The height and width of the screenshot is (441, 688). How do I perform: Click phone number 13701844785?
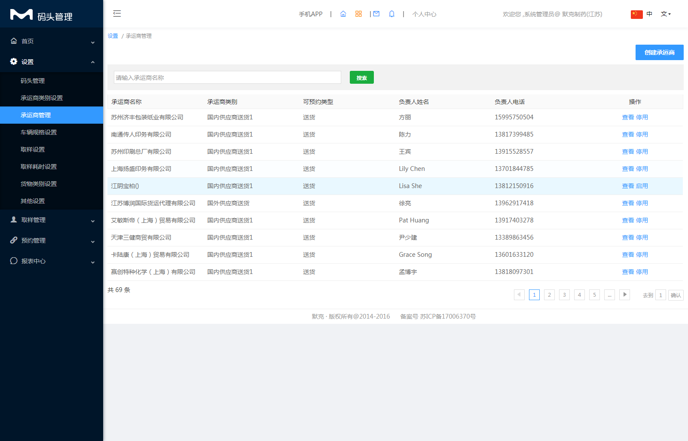514,169
